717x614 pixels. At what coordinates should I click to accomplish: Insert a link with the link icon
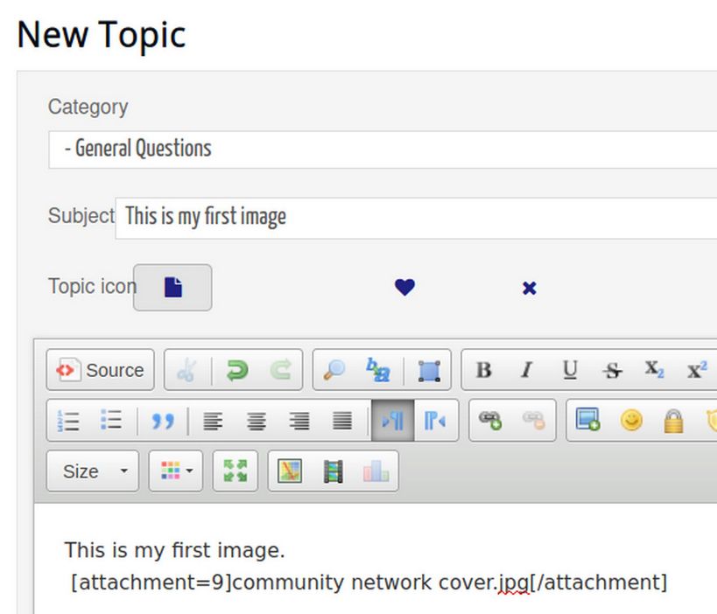[490, 421]
